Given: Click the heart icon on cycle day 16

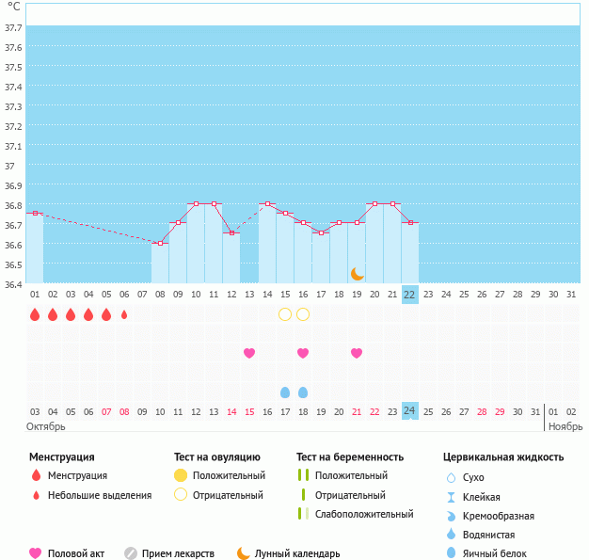Looking at the screenshot, I should (x=303, y=353).
